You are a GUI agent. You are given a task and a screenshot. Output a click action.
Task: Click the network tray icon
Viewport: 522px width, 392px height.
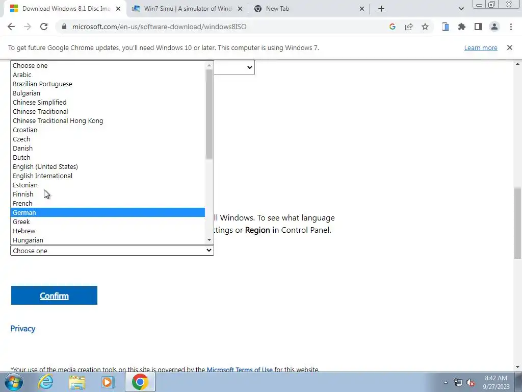click(458, 382)
